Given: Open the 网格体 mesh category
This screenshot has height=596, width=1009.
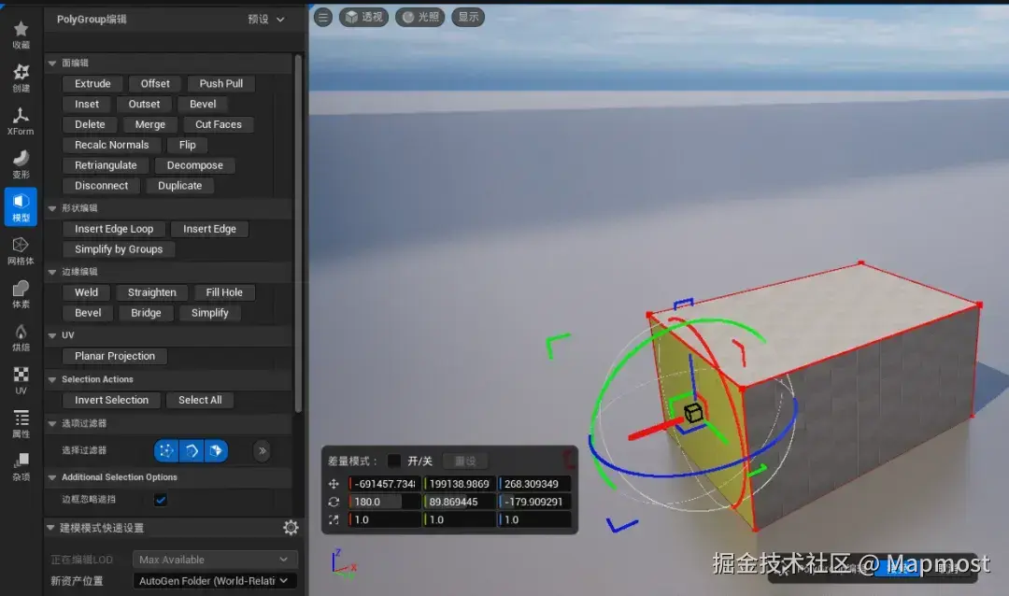Looking at the screenshot, I should 21,250.
